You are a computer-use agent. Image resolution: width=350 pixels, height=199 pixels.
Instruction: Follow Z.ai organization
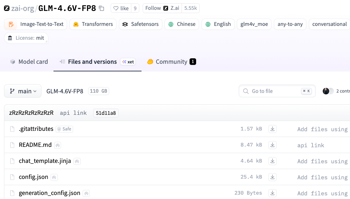click(x=162, y=8)
